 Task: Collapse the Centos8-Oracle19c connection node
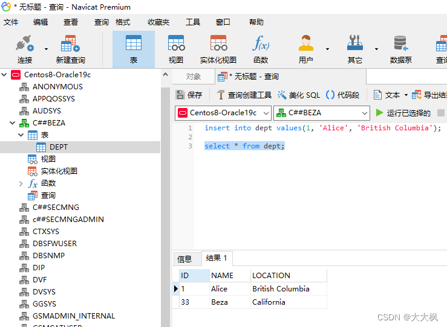(4, 74)
